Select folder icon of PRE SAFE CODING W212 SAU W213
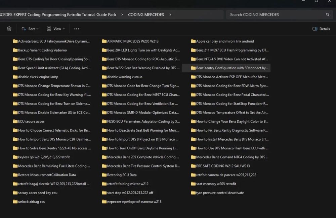 pyautogui.click(x=193, y=166)
